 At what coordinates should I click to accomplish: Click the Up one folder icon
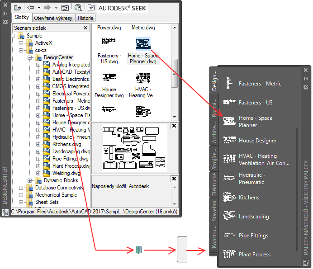tap(65, 8)
